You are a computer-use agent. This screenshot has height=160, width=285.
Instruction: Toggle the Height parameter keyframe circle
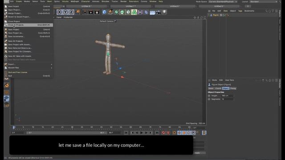click(209, 96)
